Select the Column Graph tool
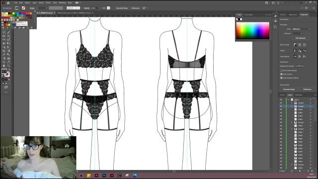This screenshot has width=318, height=179. 8,59
